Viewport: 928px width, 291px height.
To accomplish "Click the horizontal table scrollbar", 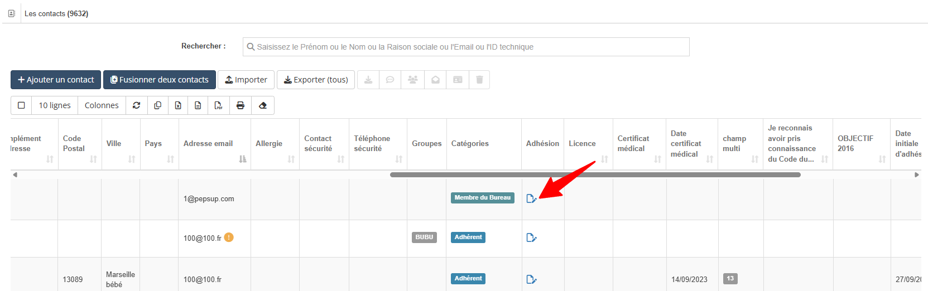I will pos(595,174).
